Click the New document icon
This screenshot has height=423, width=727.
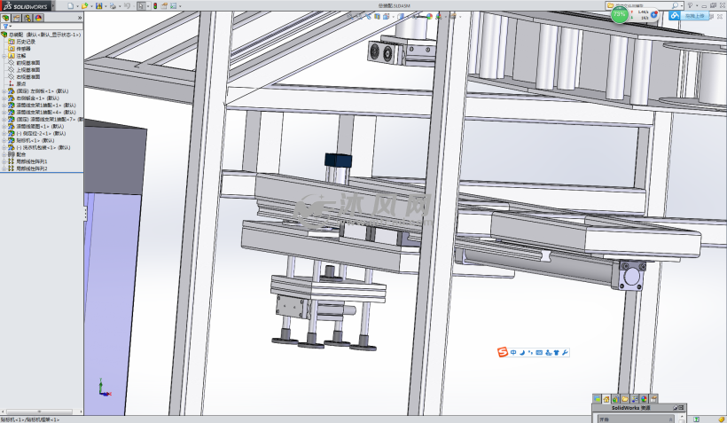(71, 5)
